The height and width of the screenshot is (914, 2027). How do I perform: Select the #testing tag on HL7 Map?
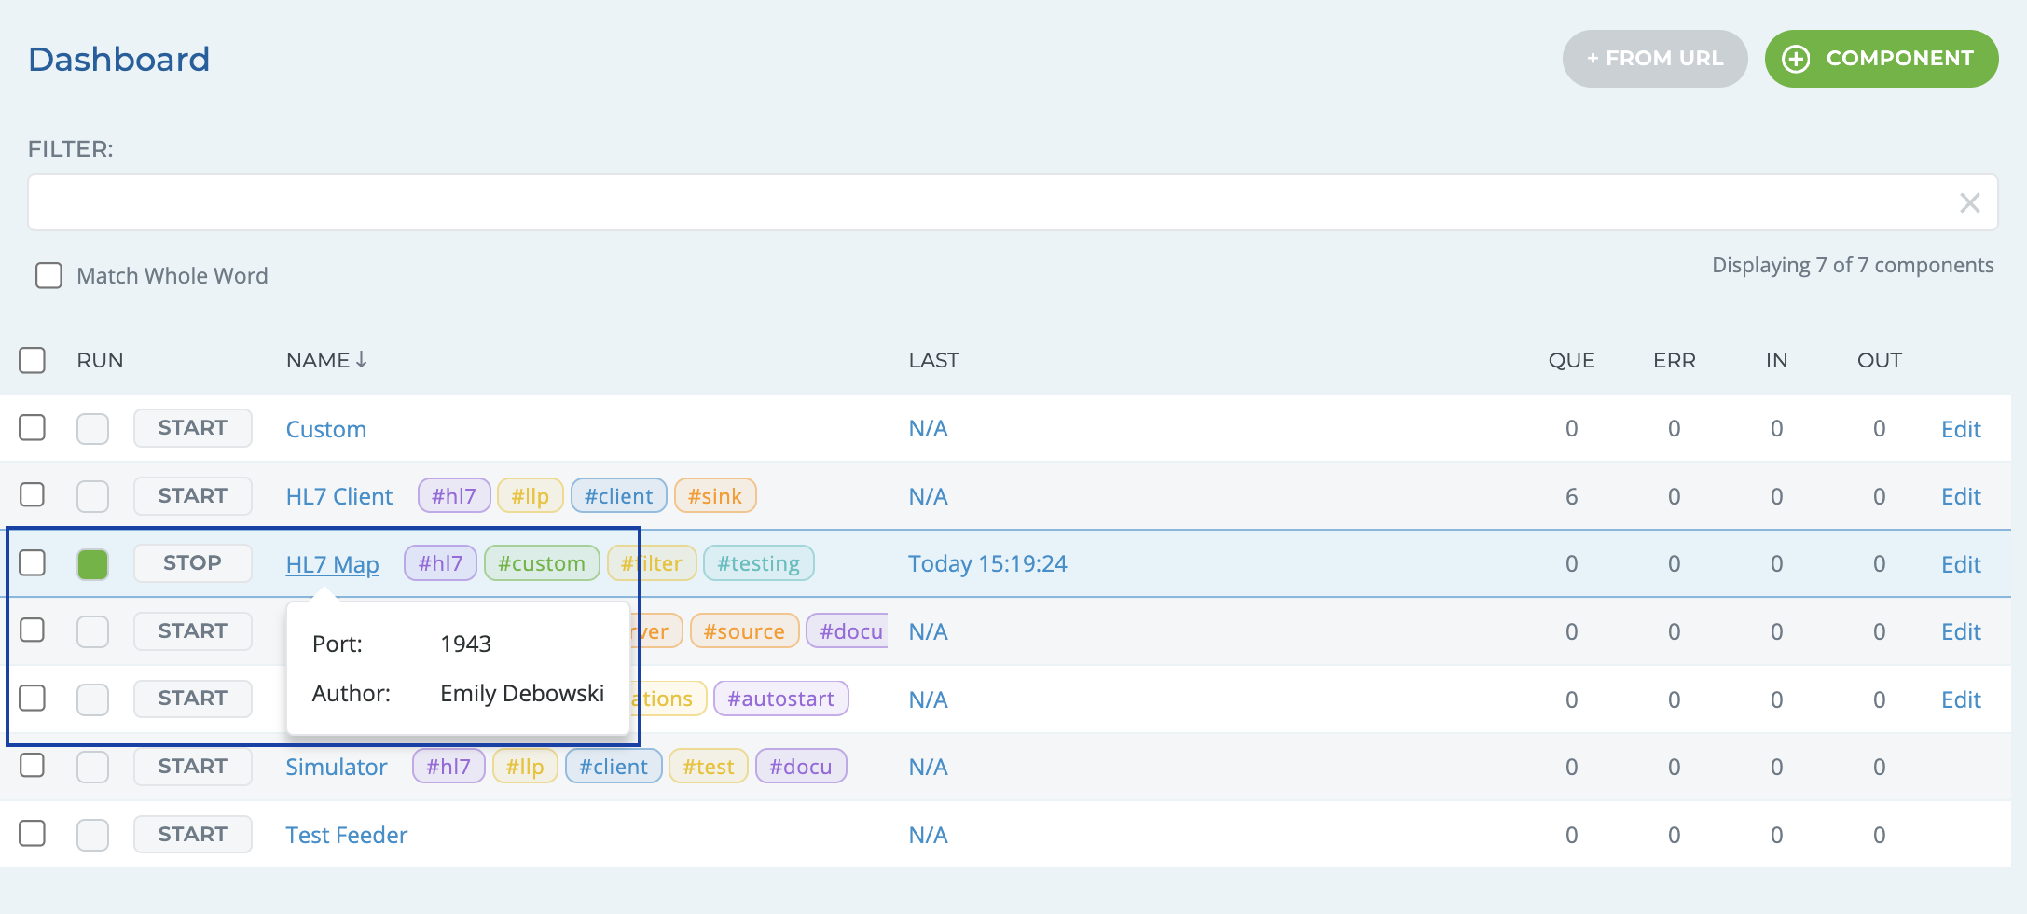(x=758, y=563)
